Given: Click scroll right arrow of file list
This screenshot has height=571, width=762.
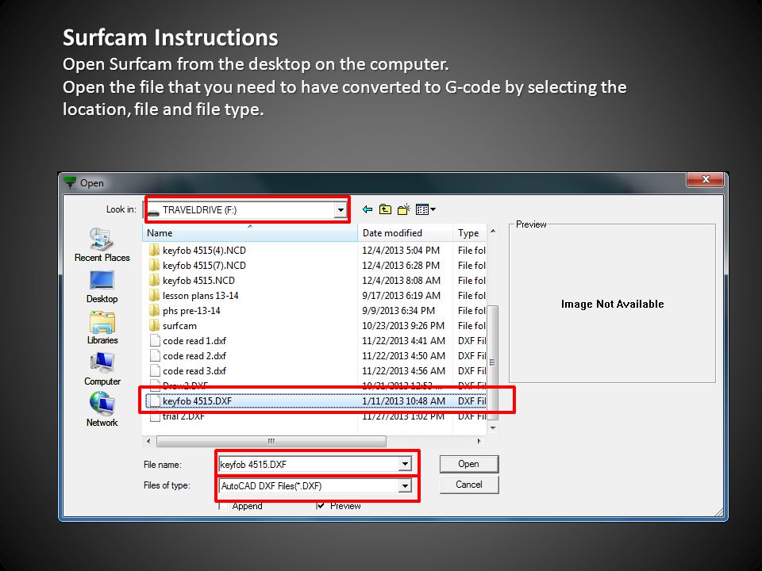Looking at the screenshot, I should pos(479,442).
